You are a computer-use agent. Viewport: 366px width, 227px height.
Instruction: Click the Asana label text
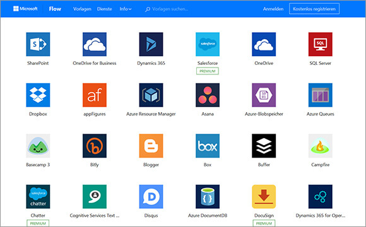[208, 114]
